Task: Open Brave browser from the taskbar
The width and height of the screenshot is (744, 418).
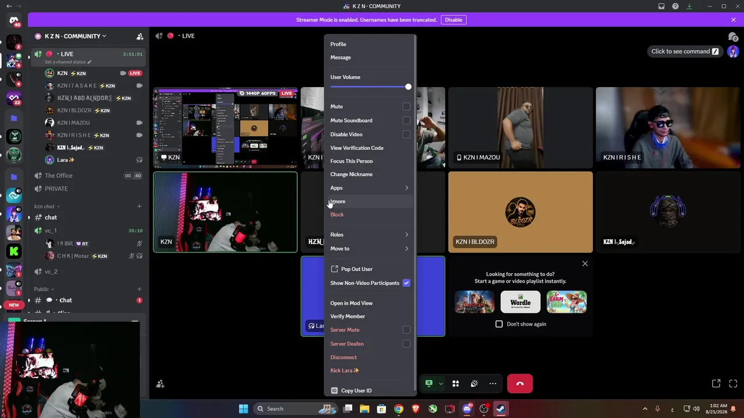Action: 416,409
